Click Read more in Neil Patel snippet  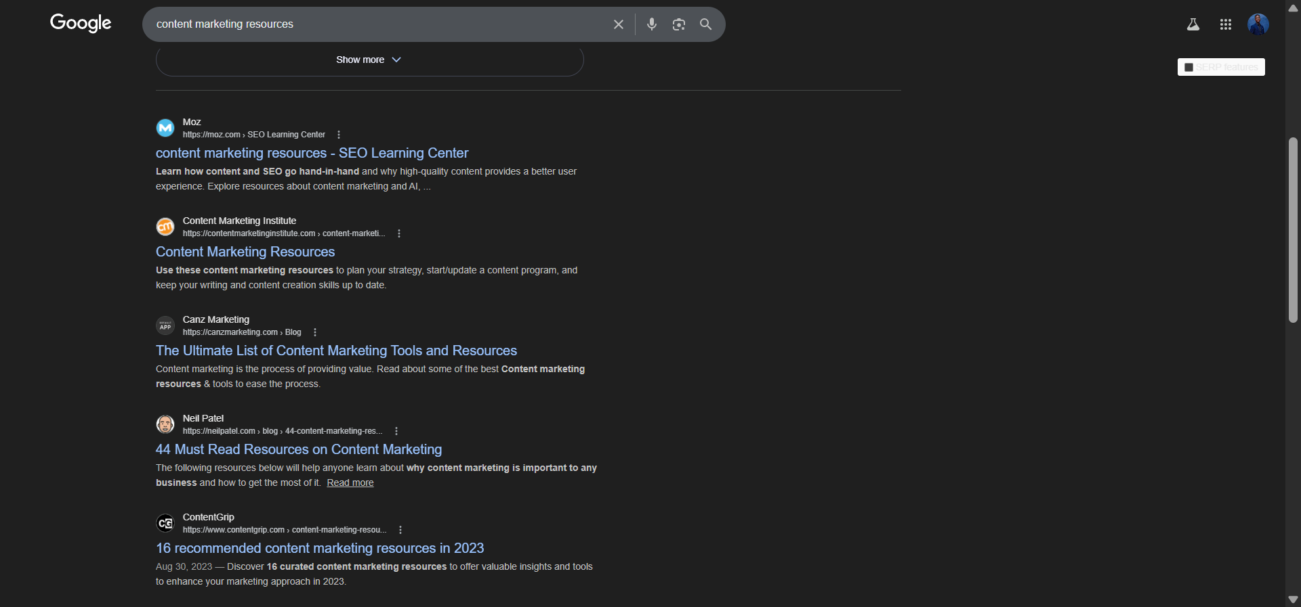click(350, 482)
